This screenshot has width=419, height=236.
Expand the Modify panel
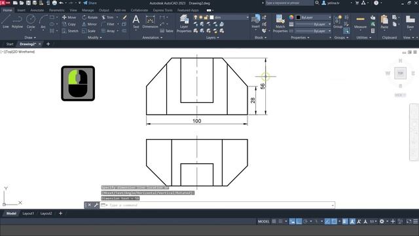pos(95,38)
